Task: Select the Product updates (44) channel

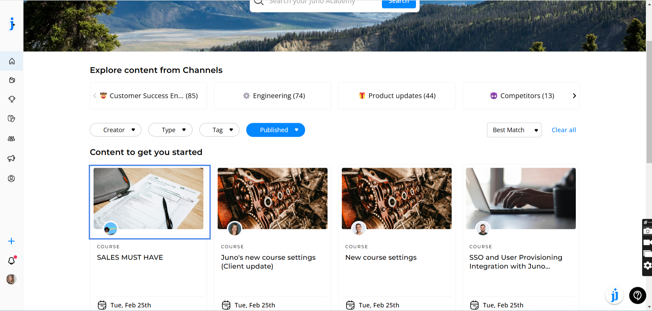Action: [x=397, y=96]
